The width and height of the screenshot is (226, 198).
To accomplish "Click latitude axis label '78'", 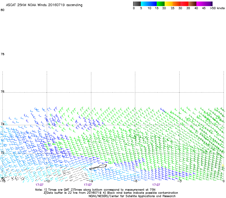I will point(2,54).
